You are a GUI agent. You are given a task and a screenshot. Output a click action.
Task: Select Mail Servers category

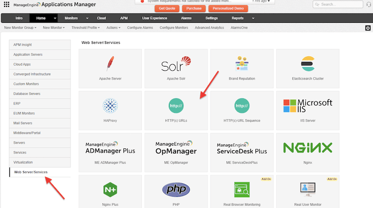[x=40, y=123]
